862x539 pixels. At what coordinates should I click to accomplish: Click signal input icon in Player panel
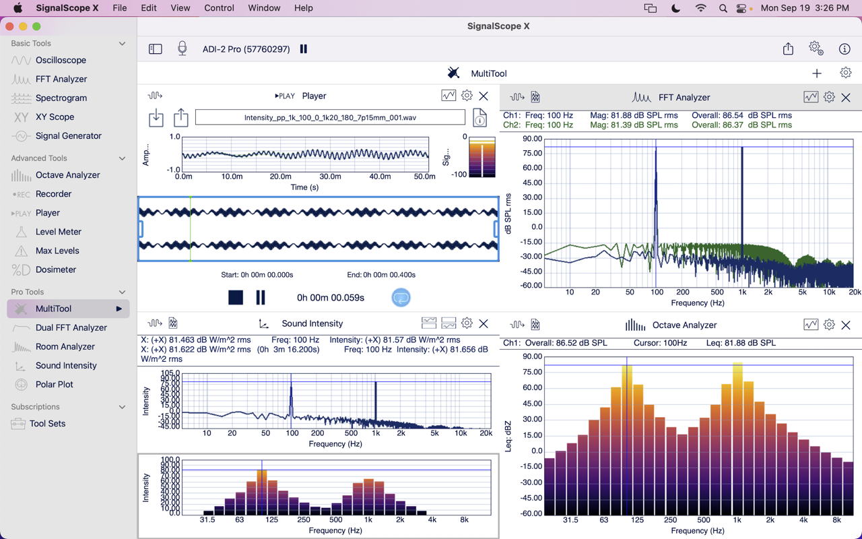pos(155,96)
